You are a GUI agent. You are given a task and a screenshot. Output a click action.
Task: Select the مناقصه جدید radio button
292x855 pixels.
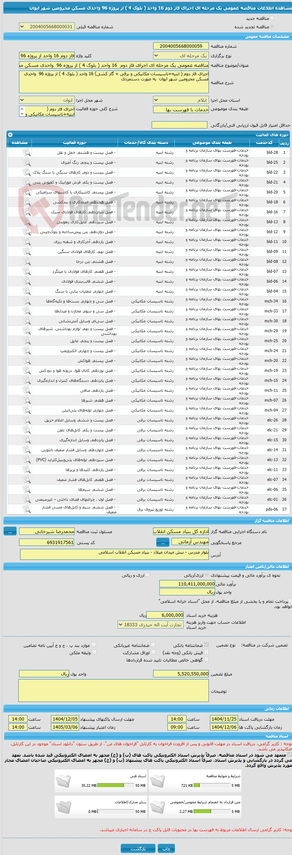[x=272, y=18]
